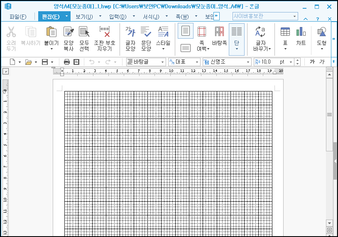Screen dimensions: 338x237
Task: Open 글자 모양 character format
Action: [130, 32]
